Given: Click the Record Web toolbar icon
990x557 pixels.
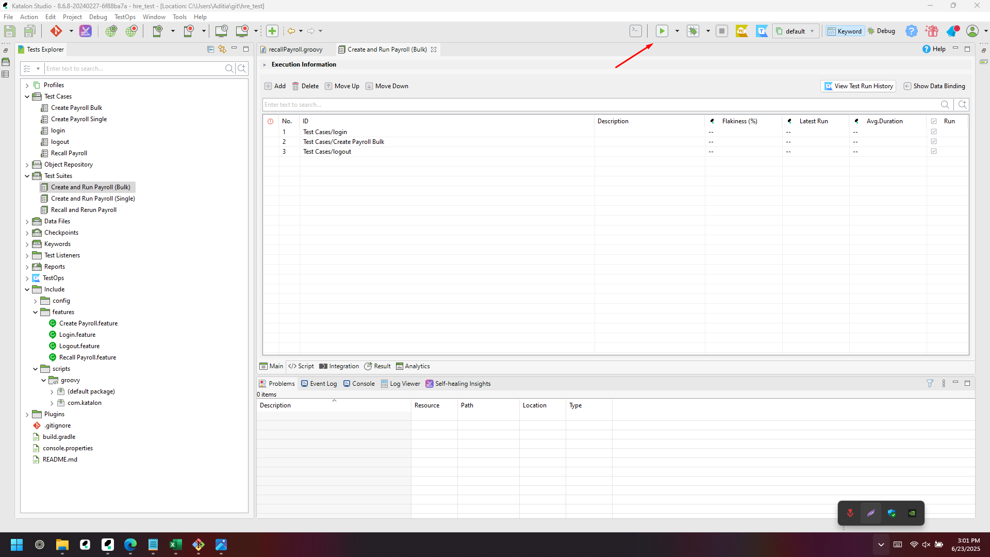Looking at the screenshot, I should click(x=131, y=31).
